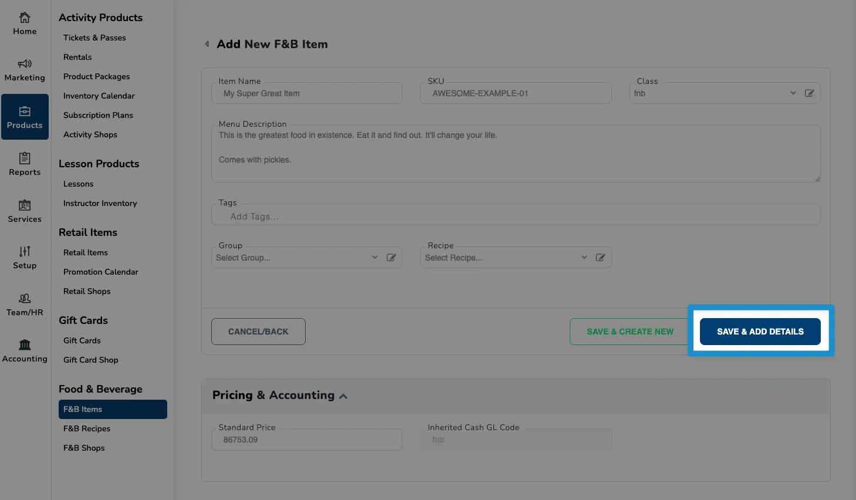Image resolution: width=856 pixels, height=500 pixels.
Task: Open Inventory Calendar
Action: pyautogui.click(x=99, y=96)
